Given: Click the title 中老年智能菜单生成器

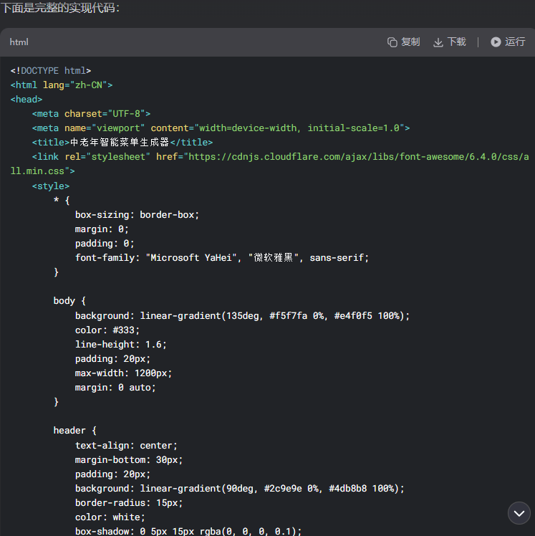Looking at the screenshot, I should coord(120,142).
